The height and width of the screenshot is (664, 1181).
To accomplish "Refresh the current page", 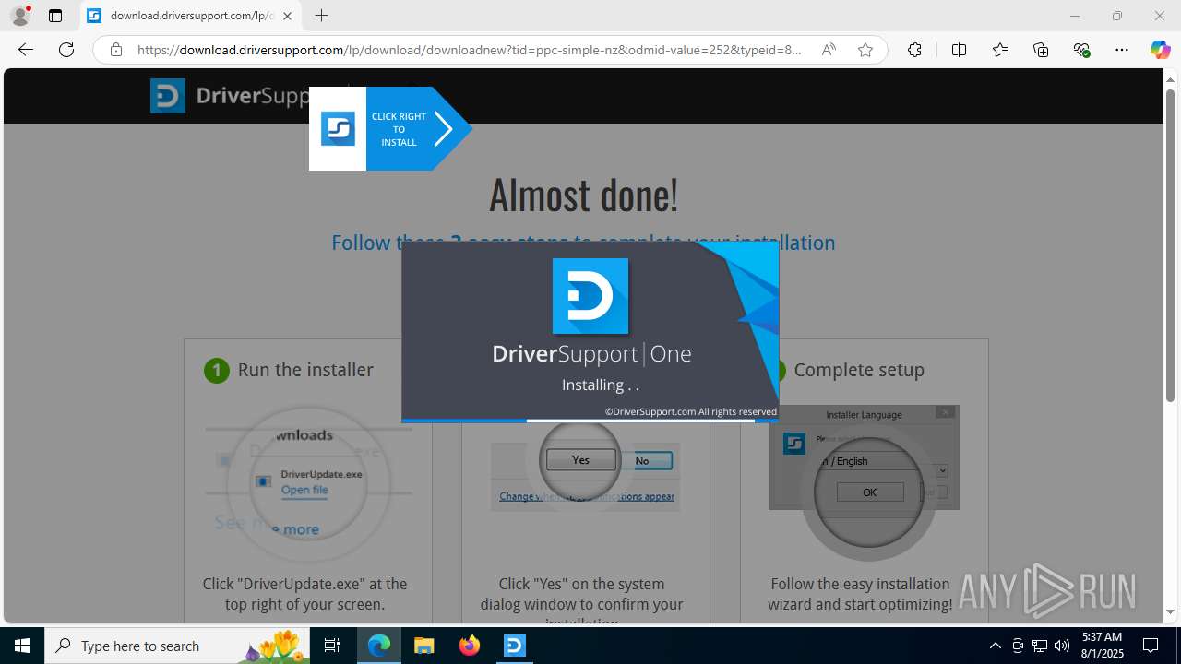I will pyautogui.click(x=66, y=50).
